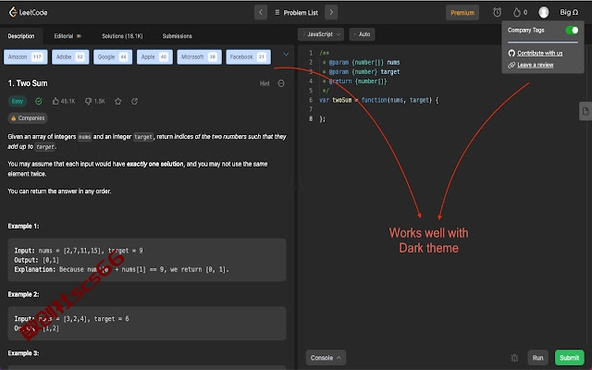Click the Easy difficulty badge
Screen dimensions: 592x370
coord(18,101)
